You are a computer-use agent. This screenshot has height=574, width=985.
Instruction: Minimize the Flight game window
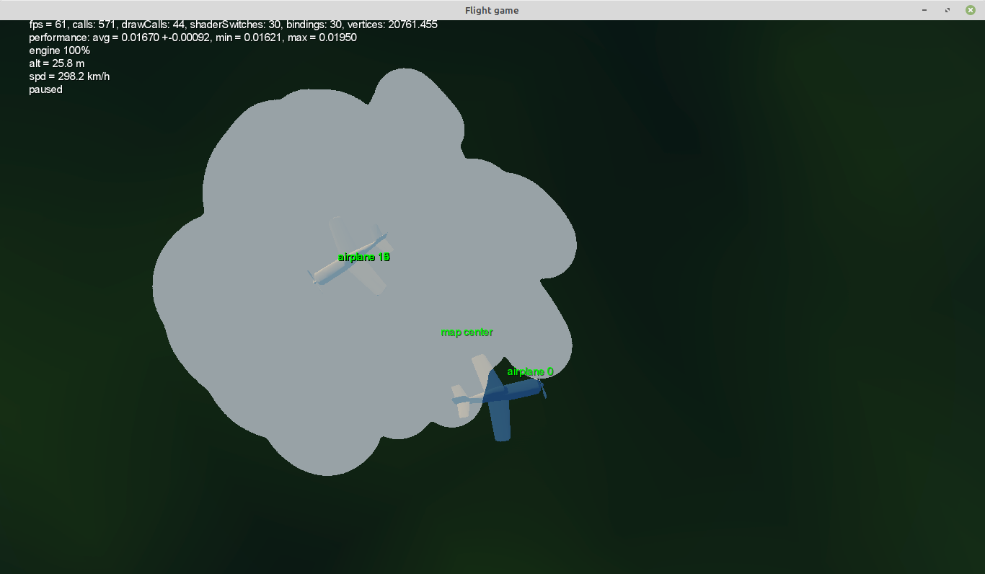click(924, 10)
